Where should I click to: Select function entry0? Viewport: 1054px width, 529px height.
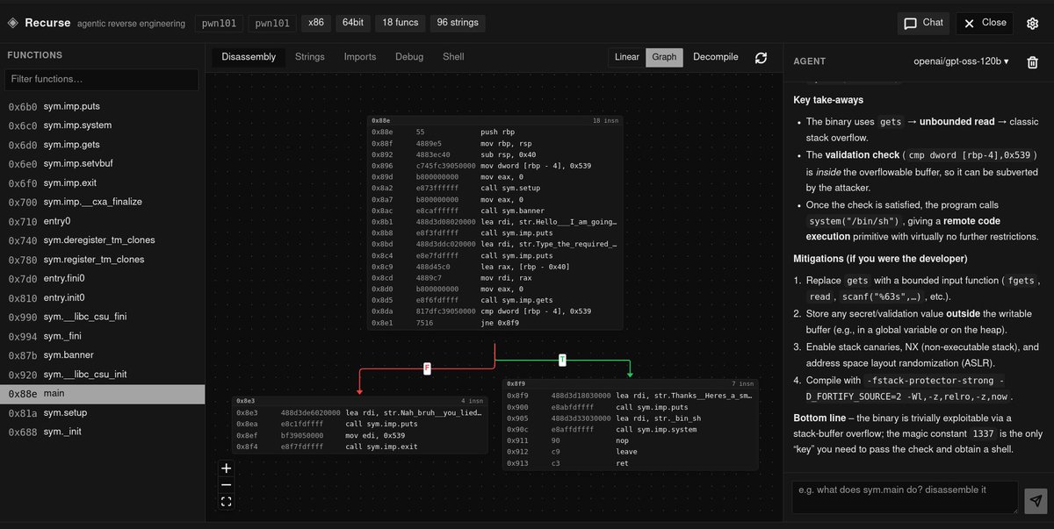tap(102, 221)
